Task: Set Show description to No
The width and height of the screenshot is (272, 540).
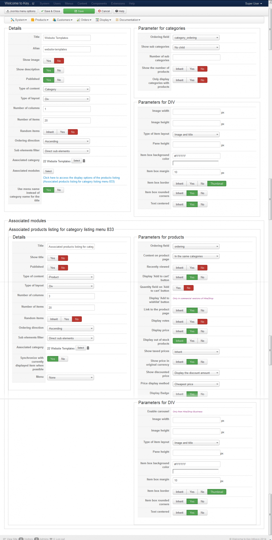Action: pos(59,70)
